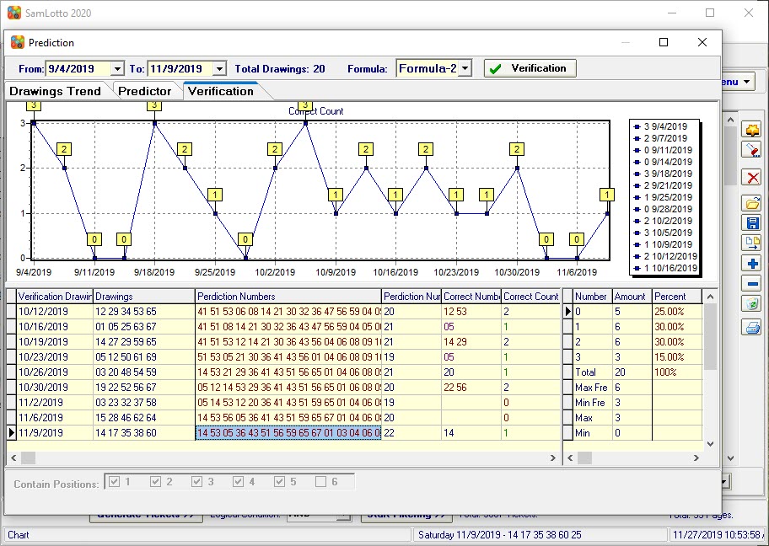Click the blue floppy disk save icon
Viewport: 769px width, 546px height.
click(x=752, y=223)
